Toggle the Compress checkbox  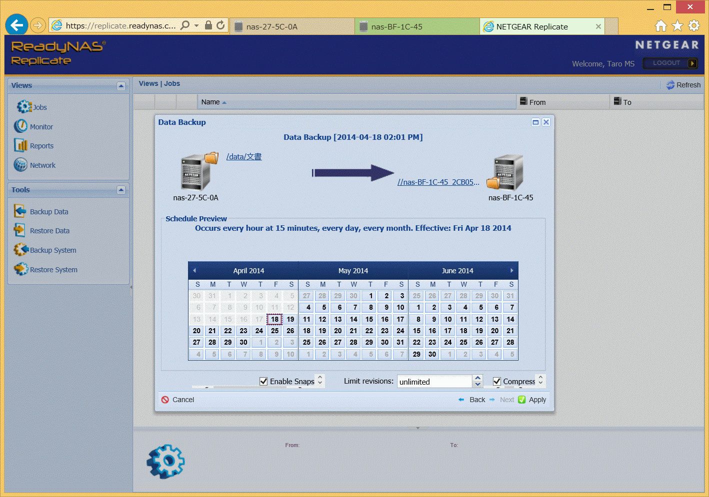click(x=496, y=381)
